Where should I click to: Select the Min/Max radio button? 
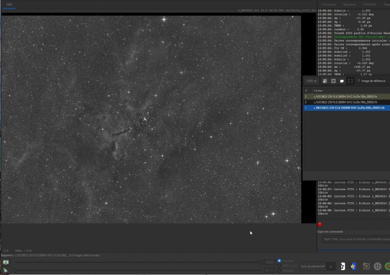click(x=279, y=261)
